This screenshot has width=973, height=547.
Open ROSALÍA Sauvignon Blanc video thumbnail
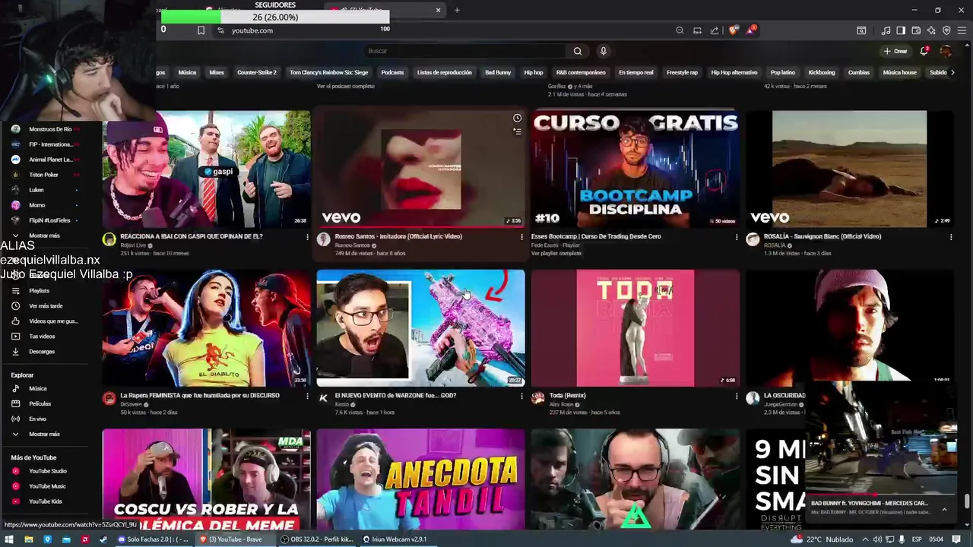coord(849,169)
